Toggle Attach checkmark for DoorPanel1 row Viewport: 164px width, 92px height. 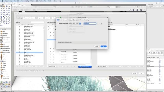click(x=53, y=54)
